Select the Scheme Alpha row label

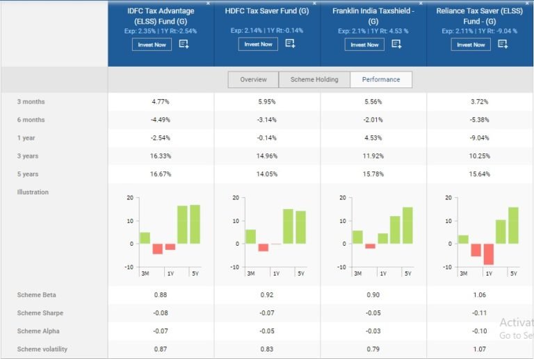[38, 331]
